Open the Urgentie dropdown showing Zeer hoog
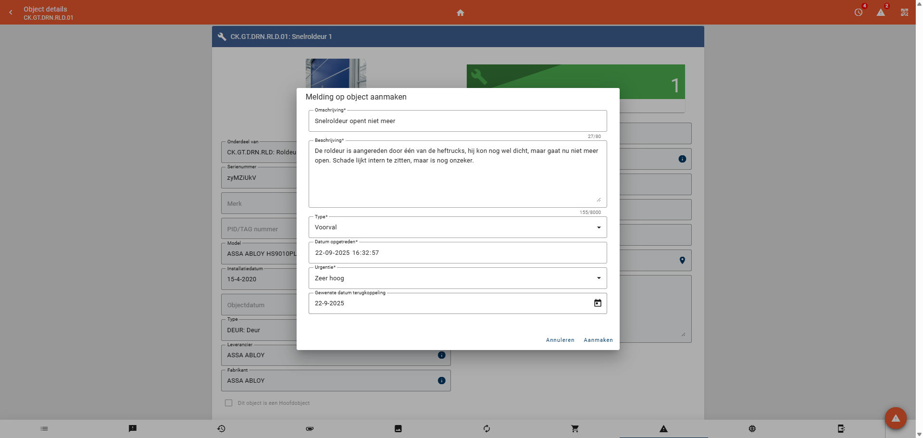Viewport: 923px width, 438px height. tap(599, 278)
